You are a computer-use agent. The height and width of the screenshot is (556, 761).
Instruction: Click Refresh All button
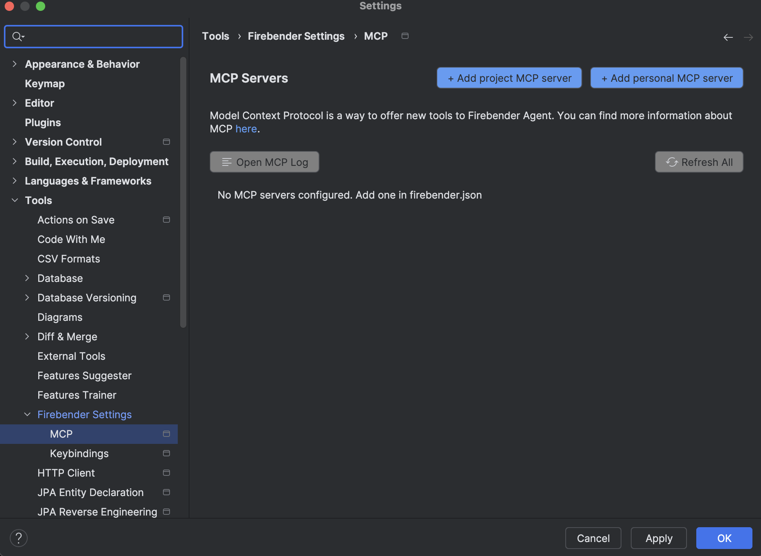pos(699,162)
